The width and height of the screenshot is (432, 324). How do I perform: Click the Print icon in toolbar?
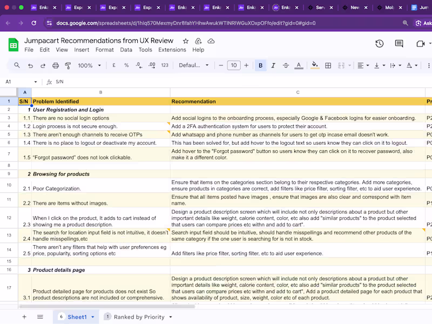56,65
